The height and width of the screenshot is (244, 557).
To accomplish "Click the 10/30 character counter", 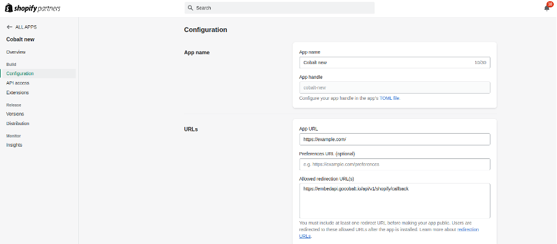I will (x=480, y=62).
